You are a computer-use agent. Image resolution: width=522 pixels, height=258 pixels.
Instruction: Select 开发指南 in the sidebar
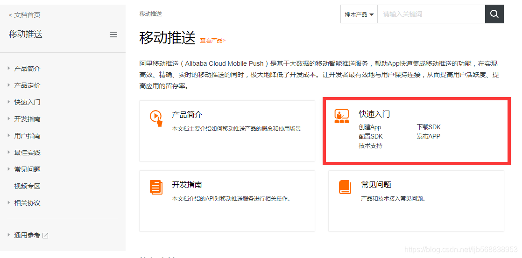tap(27, 119)
